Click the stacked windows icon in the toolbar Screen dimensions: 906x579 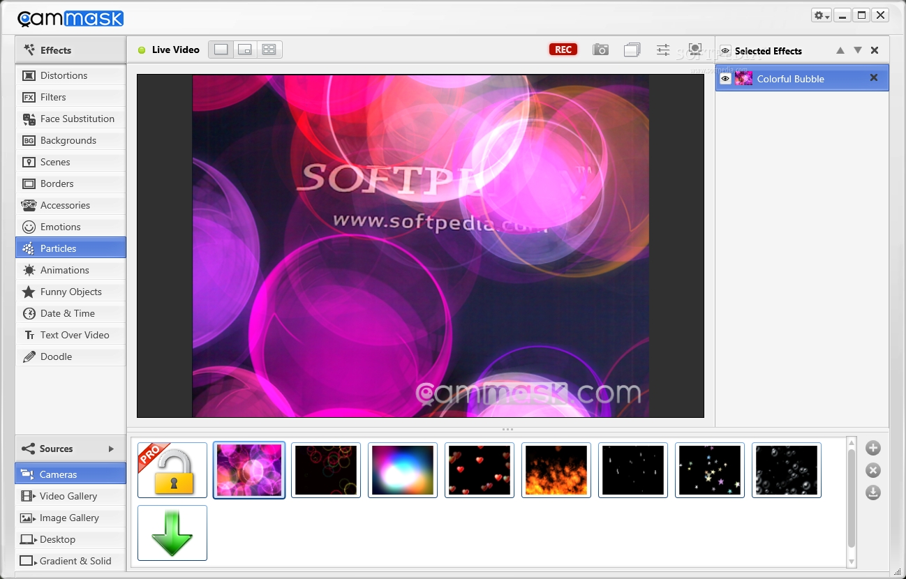pyautogui.click(x=632, y=50)
